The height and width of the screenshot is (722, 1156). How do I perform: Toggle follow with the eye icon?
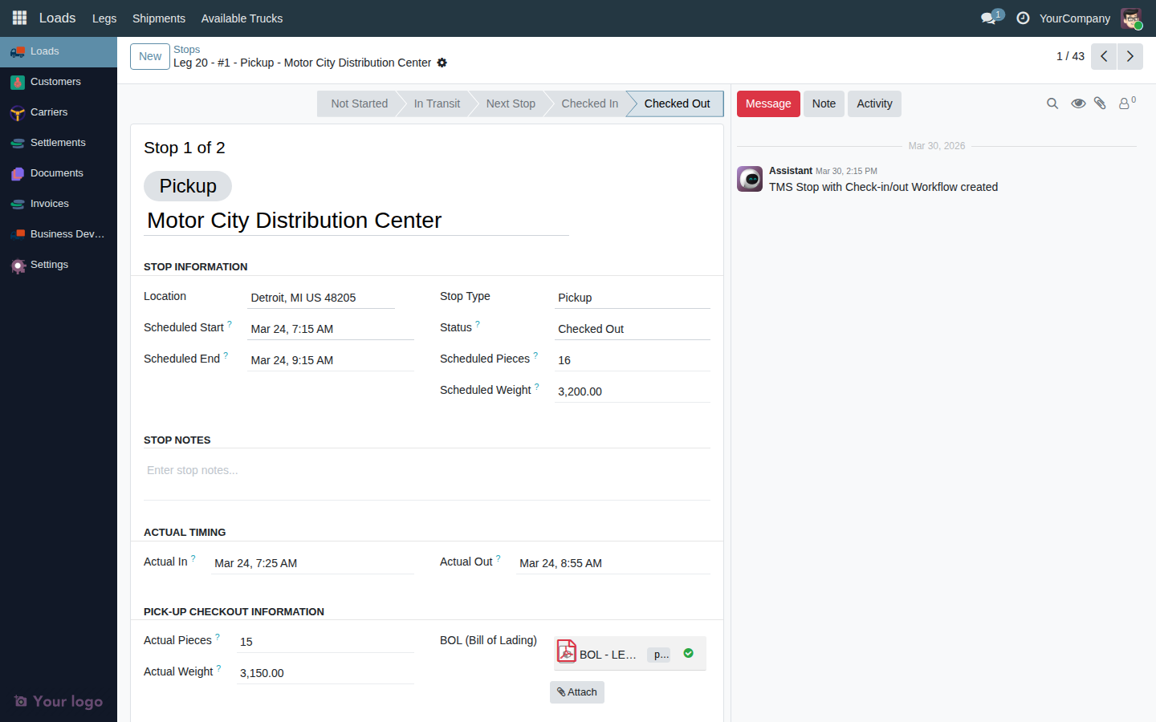(1078, 103)
